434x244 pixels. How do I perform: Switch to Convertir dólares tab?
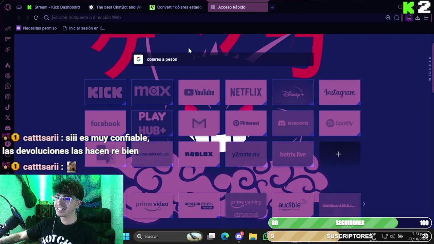click(x=176, y=7)
